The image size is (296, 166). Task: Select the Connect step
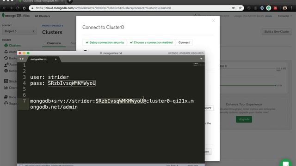pos(184,42)
